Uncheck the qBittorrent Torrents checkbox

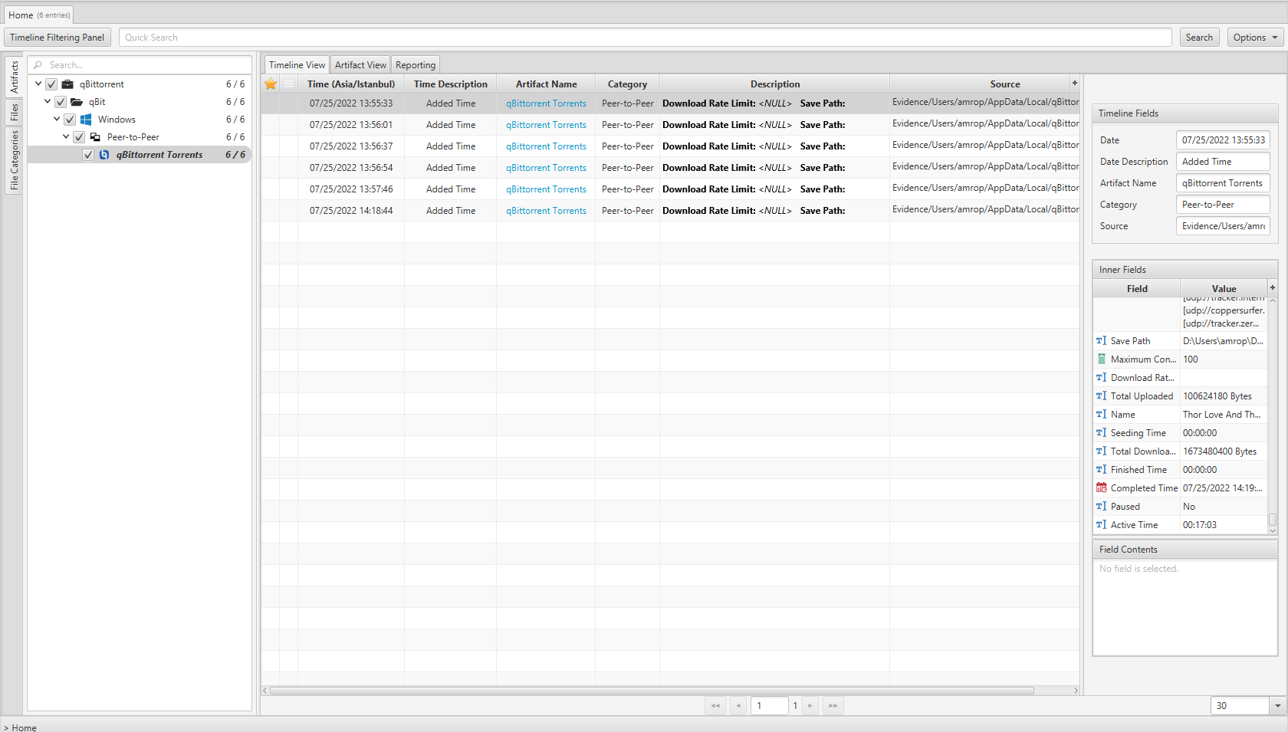(x=88, y=154)
